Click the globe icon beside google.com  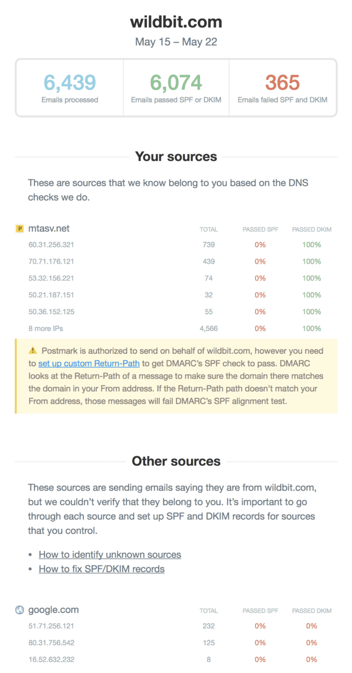point(20,610)
